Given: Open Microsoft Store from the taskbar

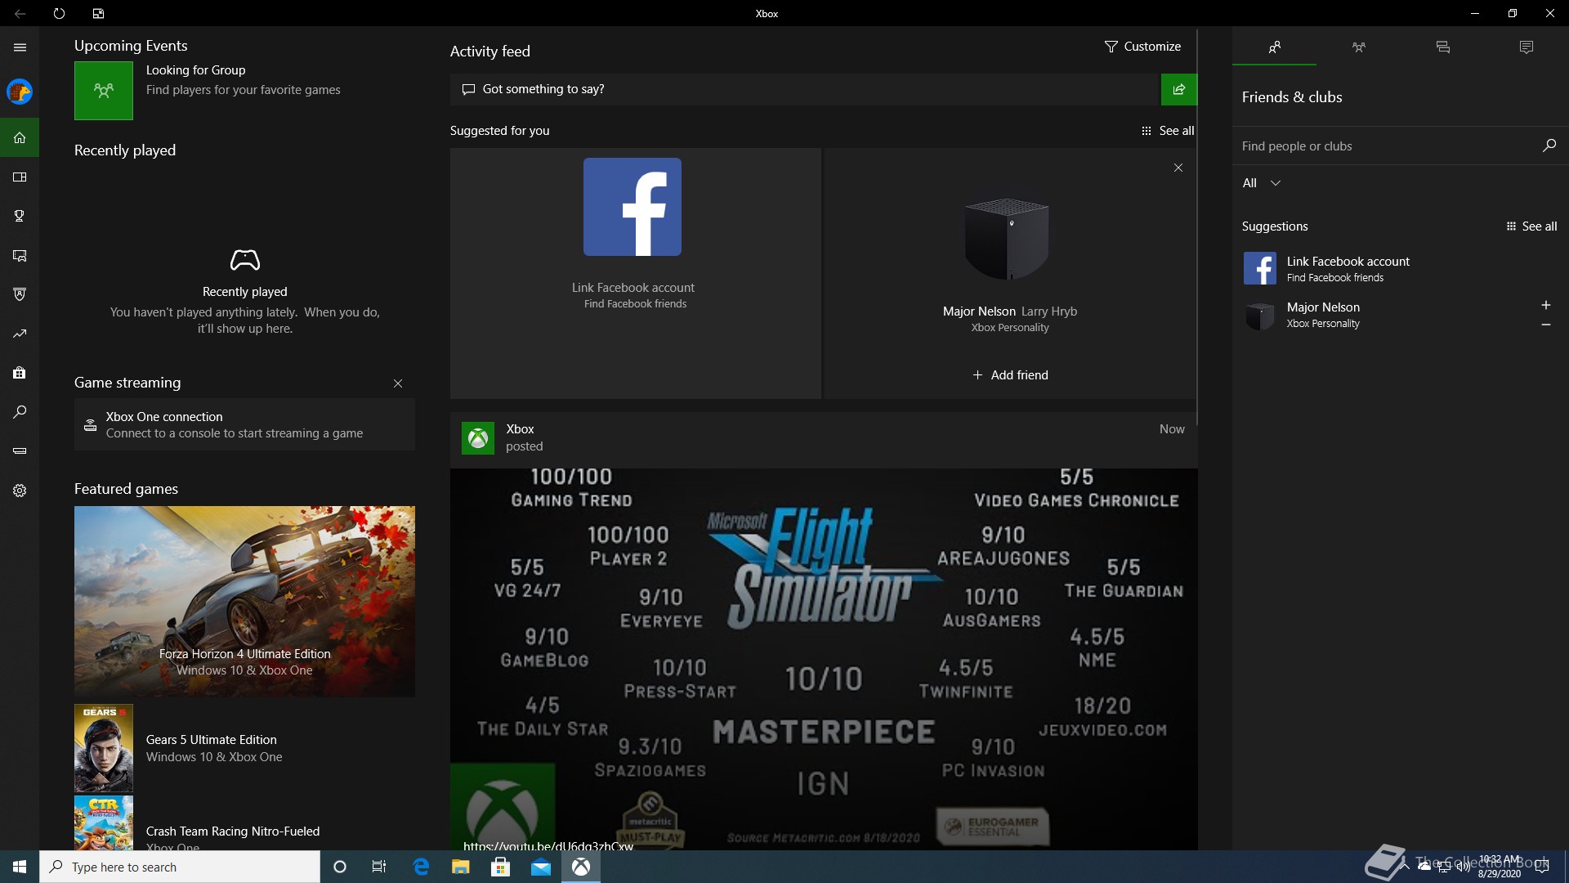Looking at the screenshot, I should pyautogui.click(x=501, y=867).
